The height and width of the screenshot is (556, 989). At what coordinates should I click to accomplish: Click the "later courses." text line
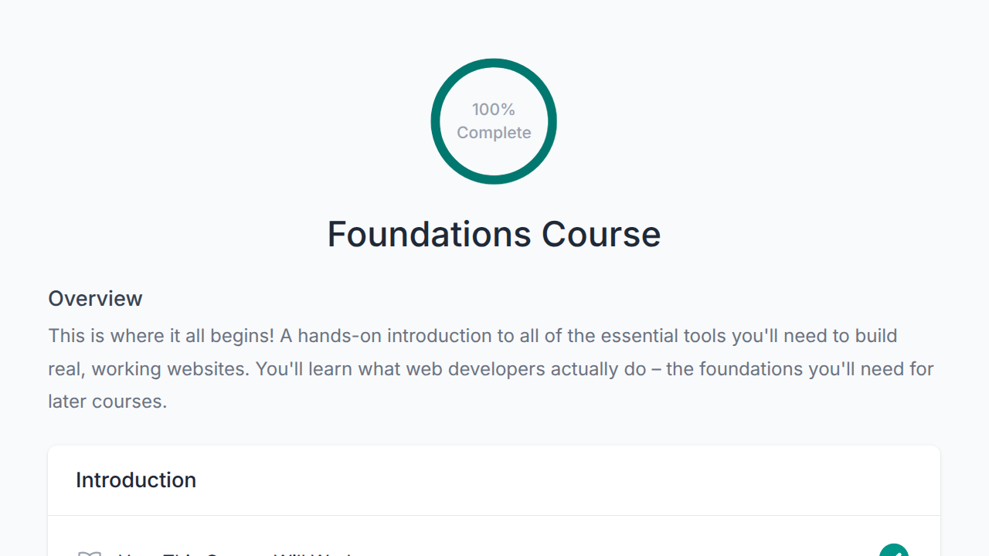coord(107,402)
